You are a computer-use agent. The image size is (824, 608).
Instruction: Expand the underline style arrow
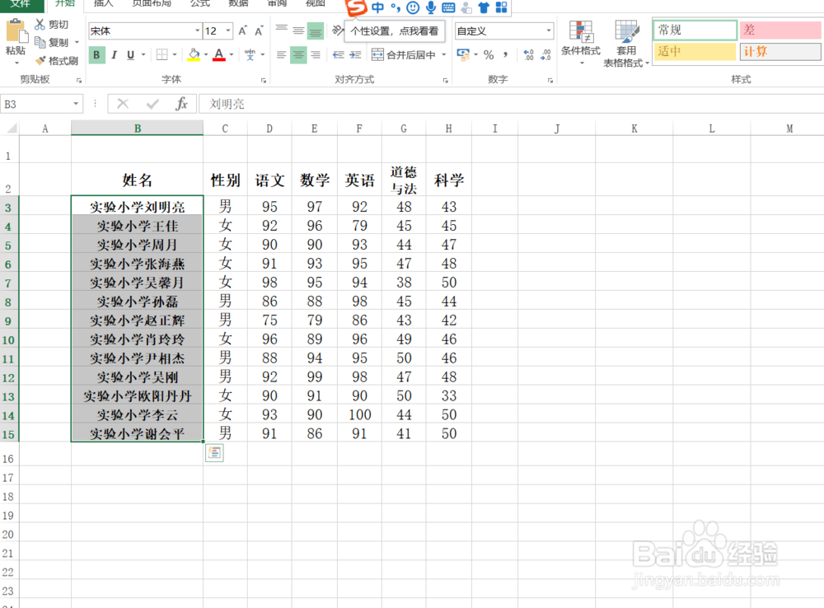click(143, 54)
